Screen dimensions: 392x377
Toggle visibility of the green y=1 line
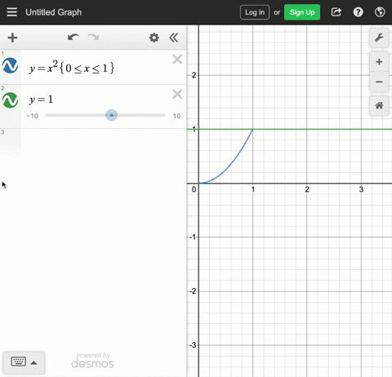(11, 100)
